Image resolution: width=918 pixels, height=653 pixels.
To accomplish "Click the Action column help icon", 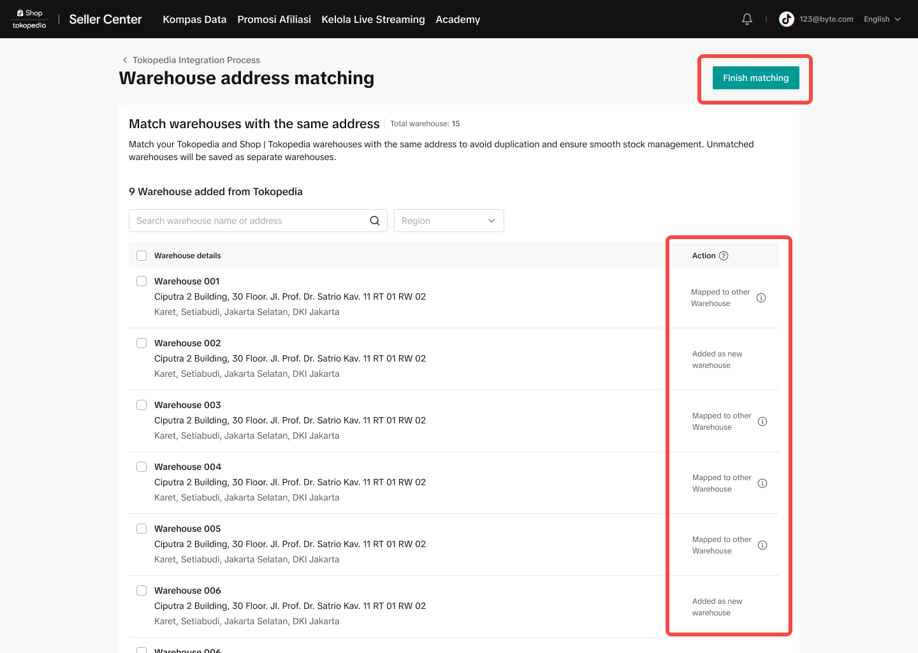I will click(724, 256).
